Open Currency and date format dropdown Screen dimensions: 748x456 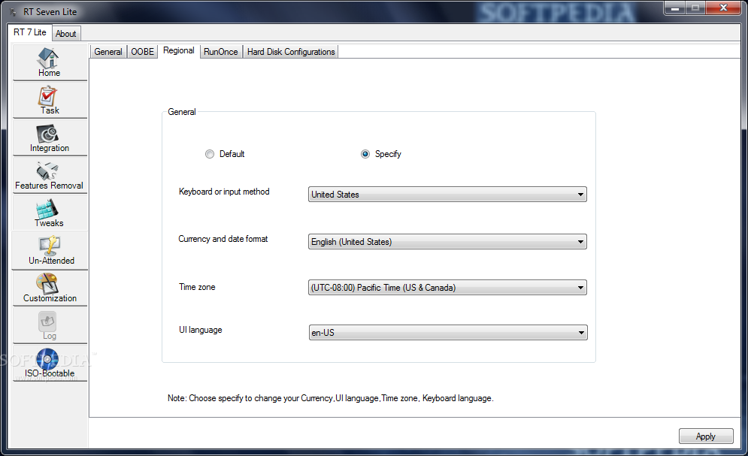(x=447, y=242)
